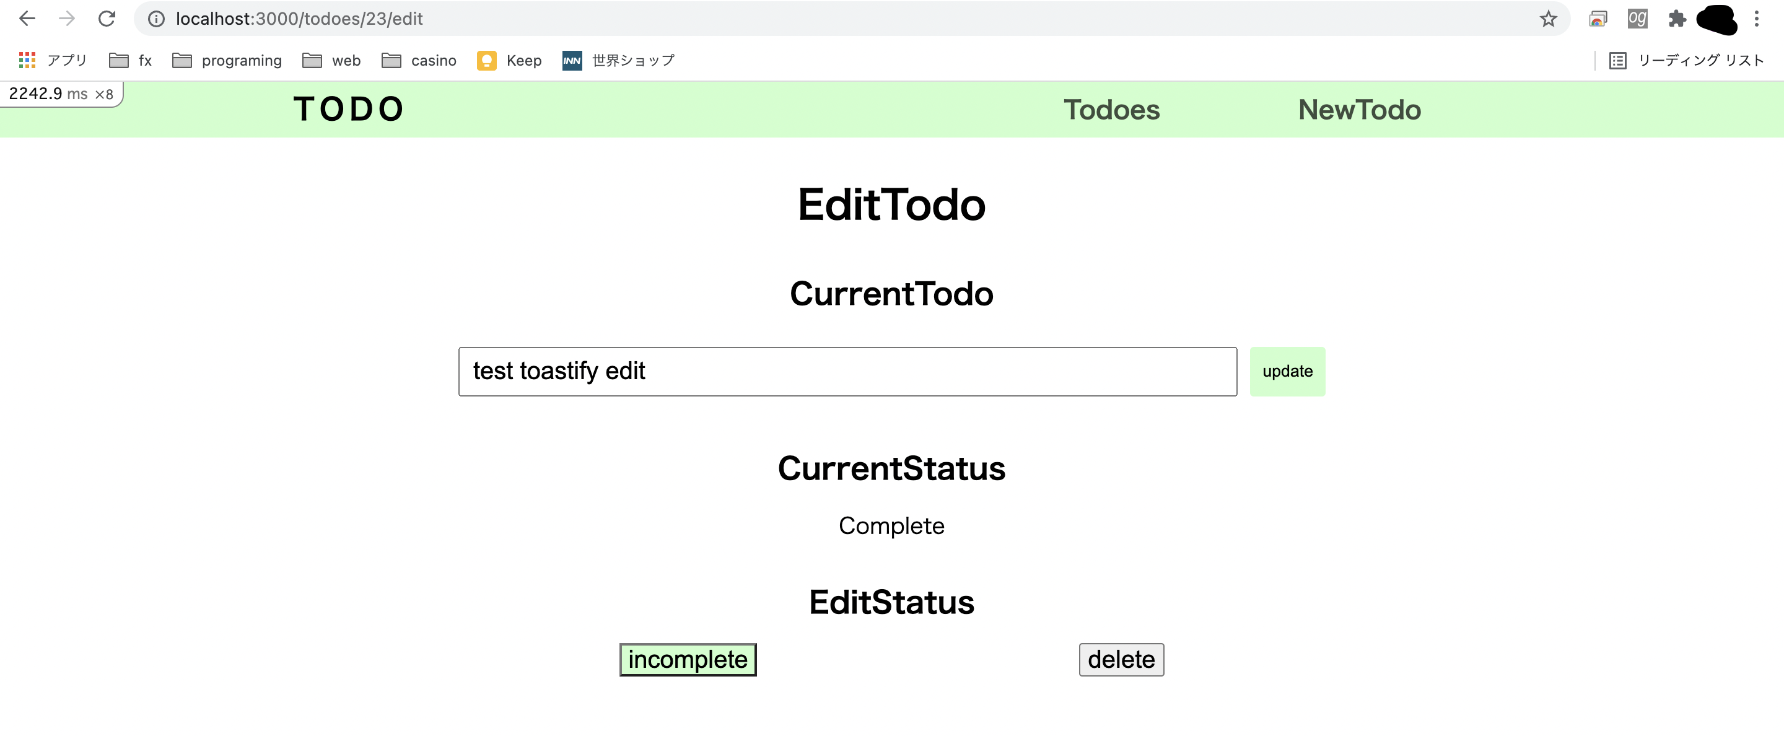Open the Keep bookmark
This screenshot has width=1784, height=736.
point(510,60)
